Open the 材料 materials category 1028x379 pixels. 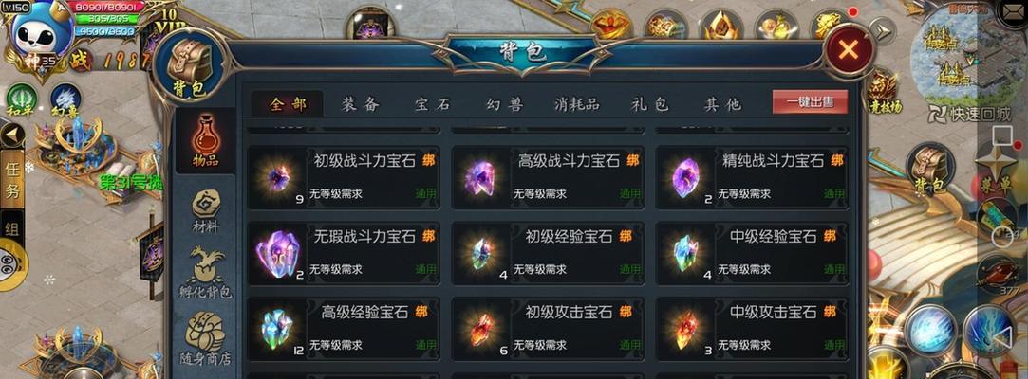205,211
